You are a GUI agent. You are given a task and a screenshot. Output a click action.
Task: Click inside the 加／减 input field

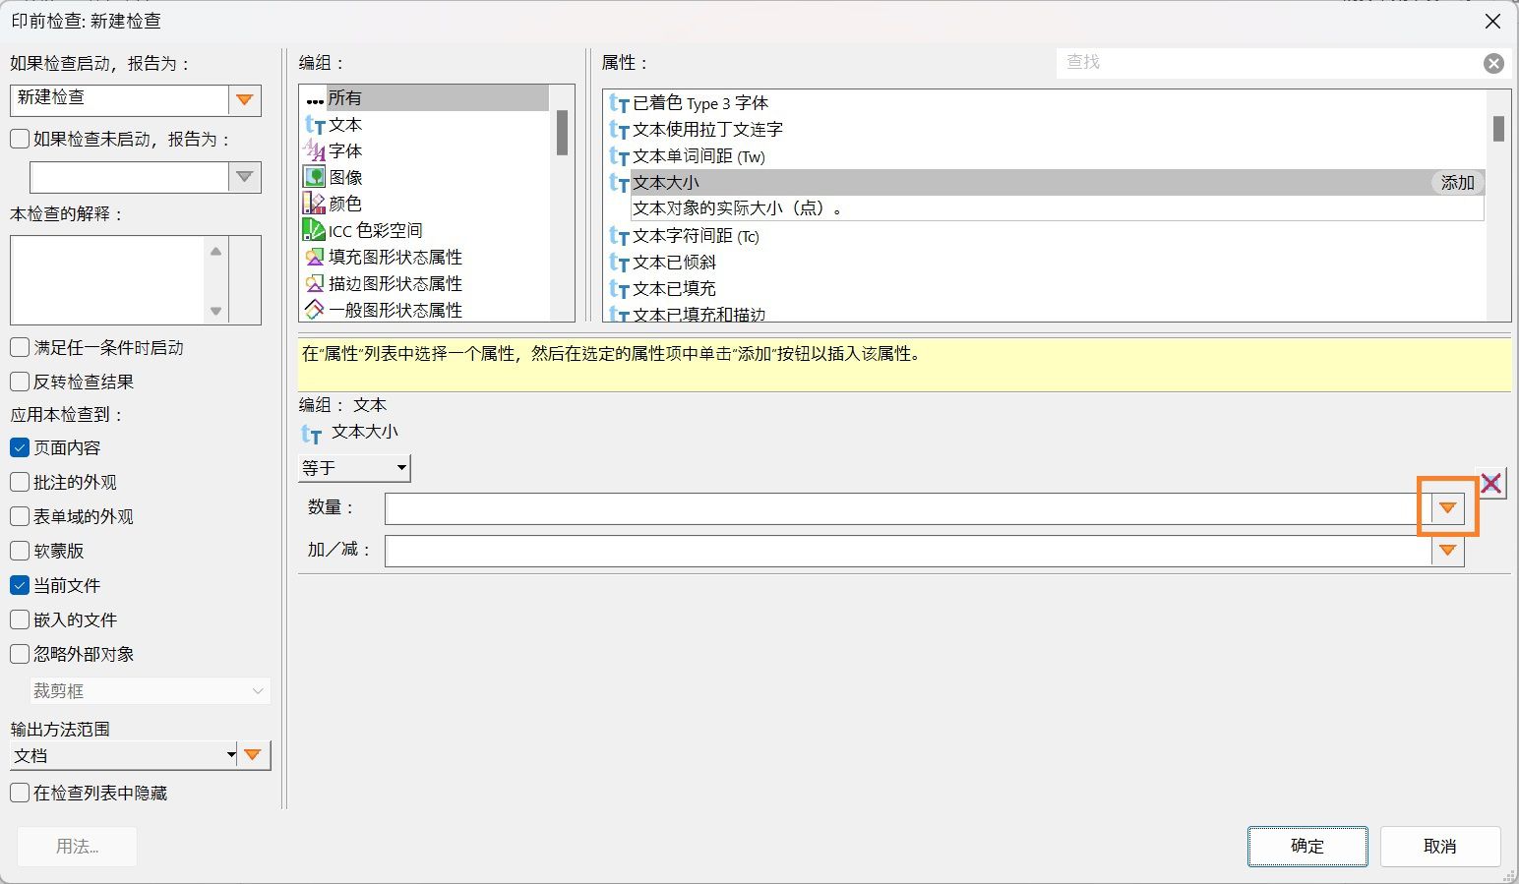885,551
